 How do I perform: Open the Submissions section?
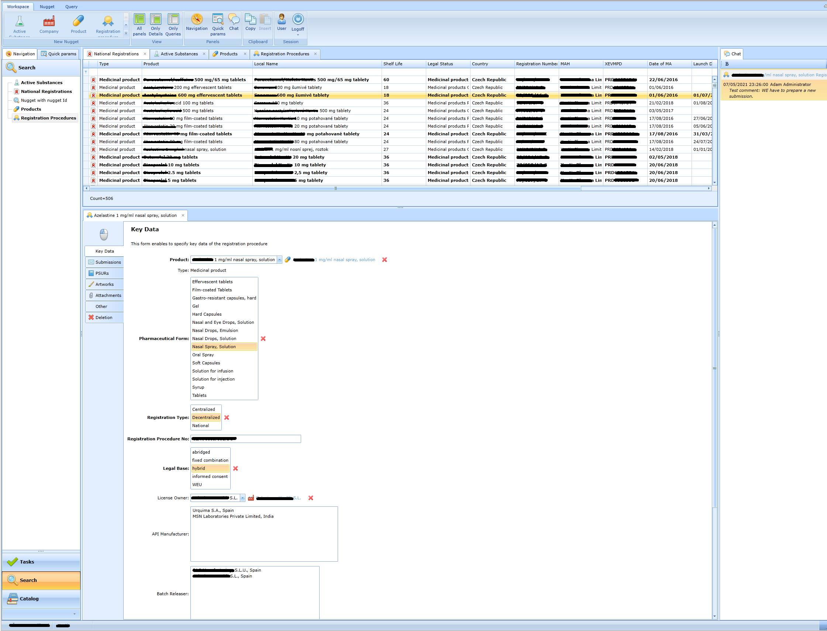pyautogui.click(x=108, y=262)
